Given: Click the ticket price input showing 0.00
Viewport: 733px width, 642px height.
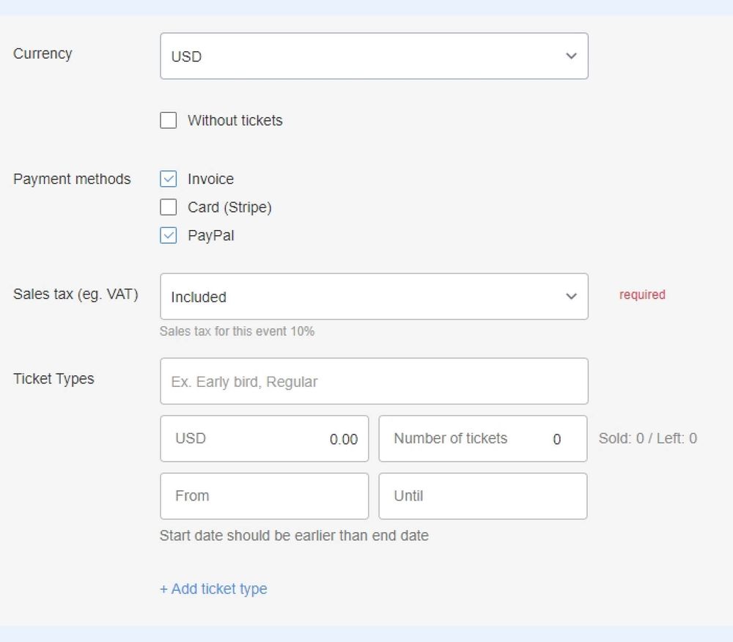Looking at the screenshot, I should 264,438.
